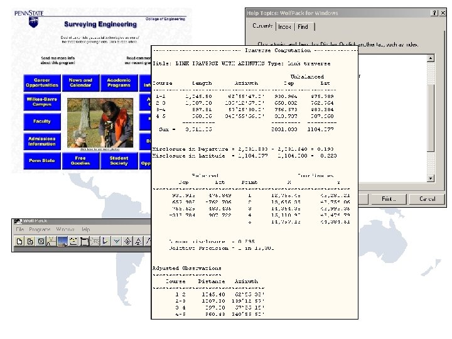Click the new file icon in WolfPack toolbar
This screenshot has width=452, height=339.
click(19, 241)
